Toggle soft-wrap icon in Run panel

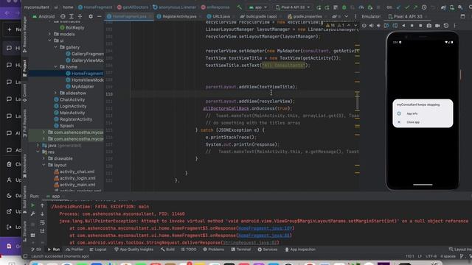[42, 222]
